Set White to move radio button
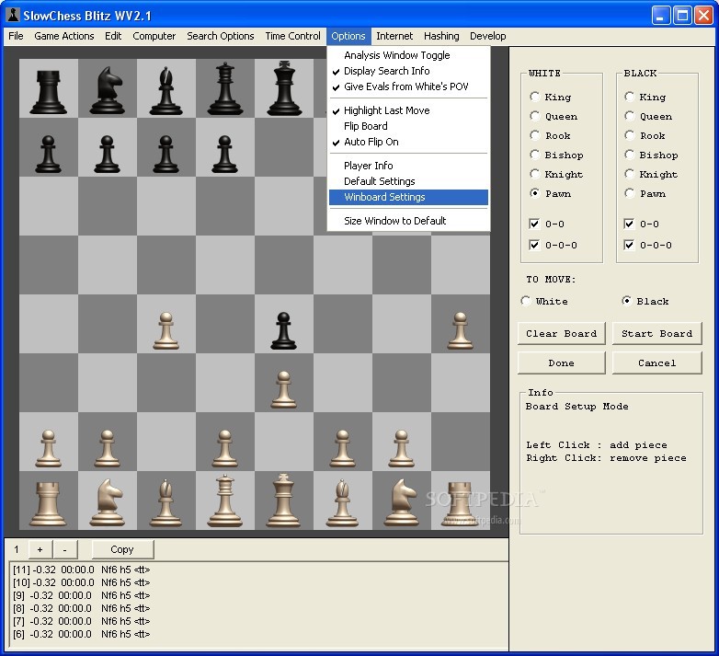This screenshot has width=719, height=656. 526,301
